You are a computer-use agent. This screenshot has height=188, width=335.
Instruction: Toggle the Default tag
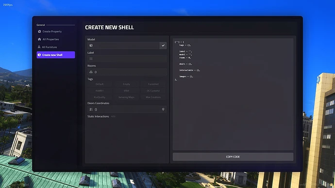tap(100, 84)
